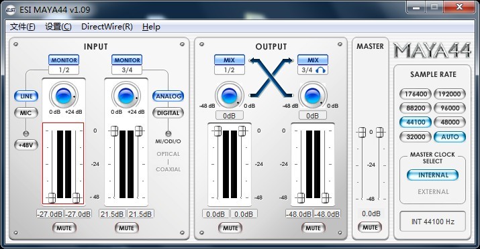Image resolution: width=480 pixels, height=249 pixels.
Task: Click the left master volume fader handle
Action: click(362, 133)
